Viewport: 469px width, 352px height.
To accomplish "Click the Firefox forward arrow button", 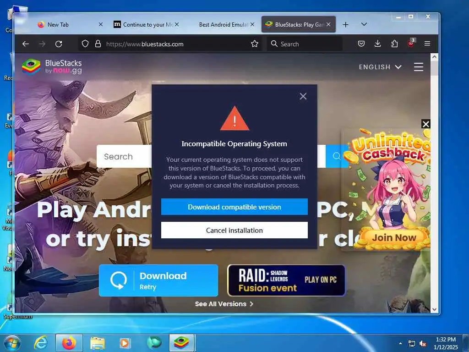I will point(42,44).
